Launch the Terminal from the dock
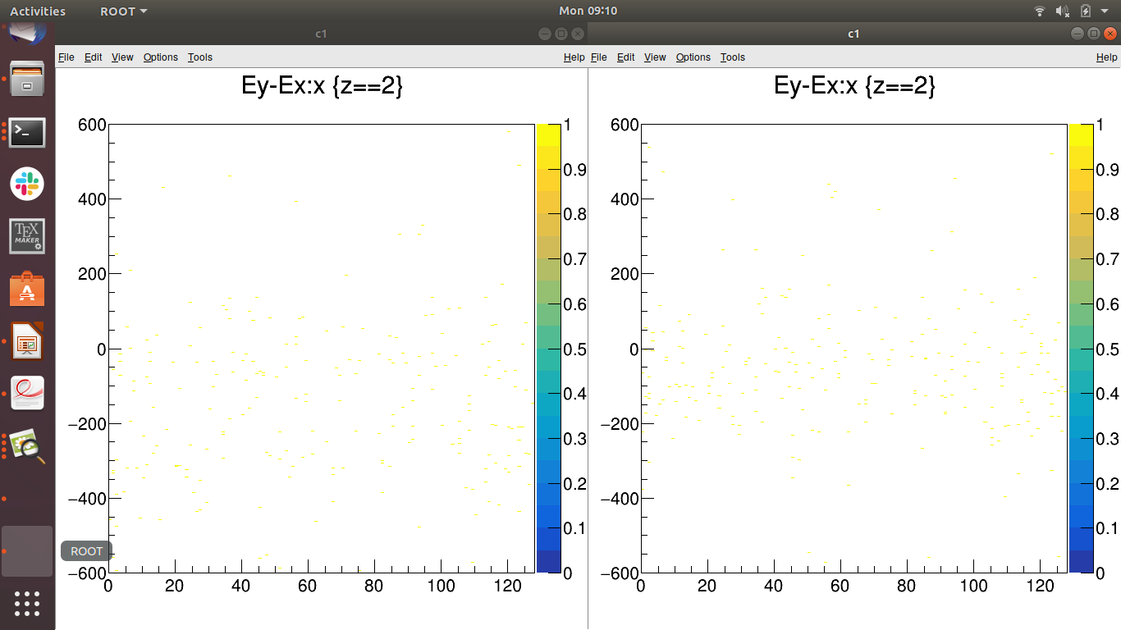The height and width of the screenshot is (630, 1121). 27,132
